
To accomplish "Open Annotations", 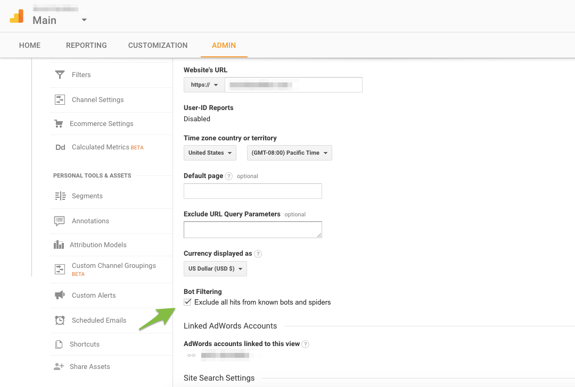I will [90, 221].
